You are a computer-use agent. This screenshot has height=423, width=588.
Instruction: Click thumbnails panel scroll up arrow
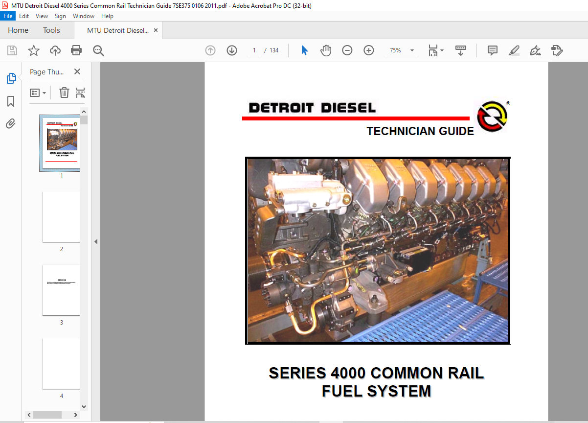tap(84, 112)
